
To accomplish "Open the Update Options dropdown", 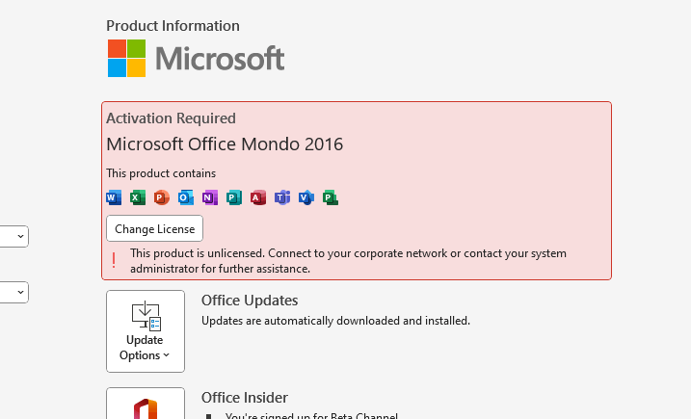I will click(145, 330).
